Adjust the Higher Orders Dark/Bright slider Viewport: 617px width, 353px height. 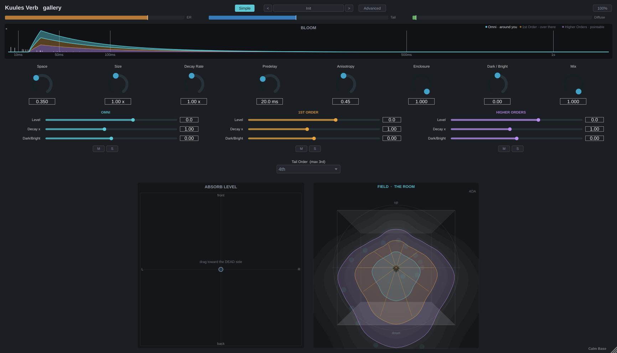pos(517,138)
